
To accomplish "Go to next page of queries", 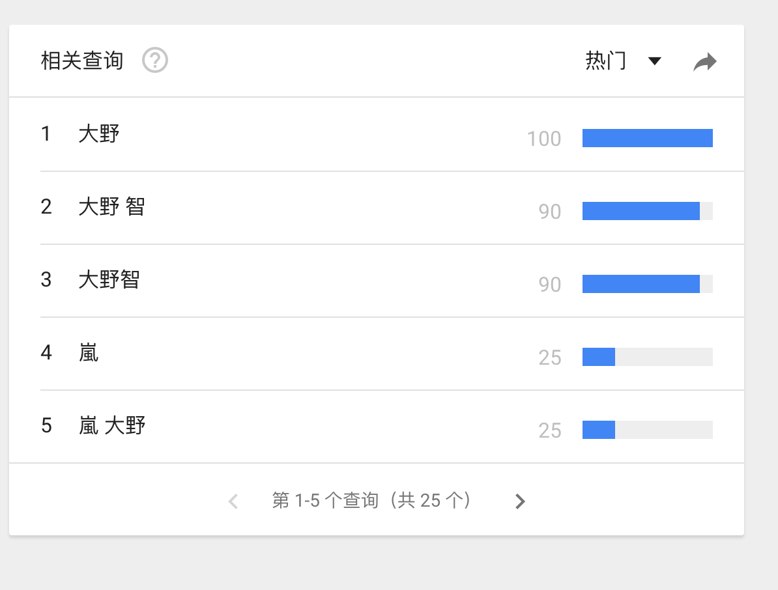I will pyautogui.click(x=519, y=501).
